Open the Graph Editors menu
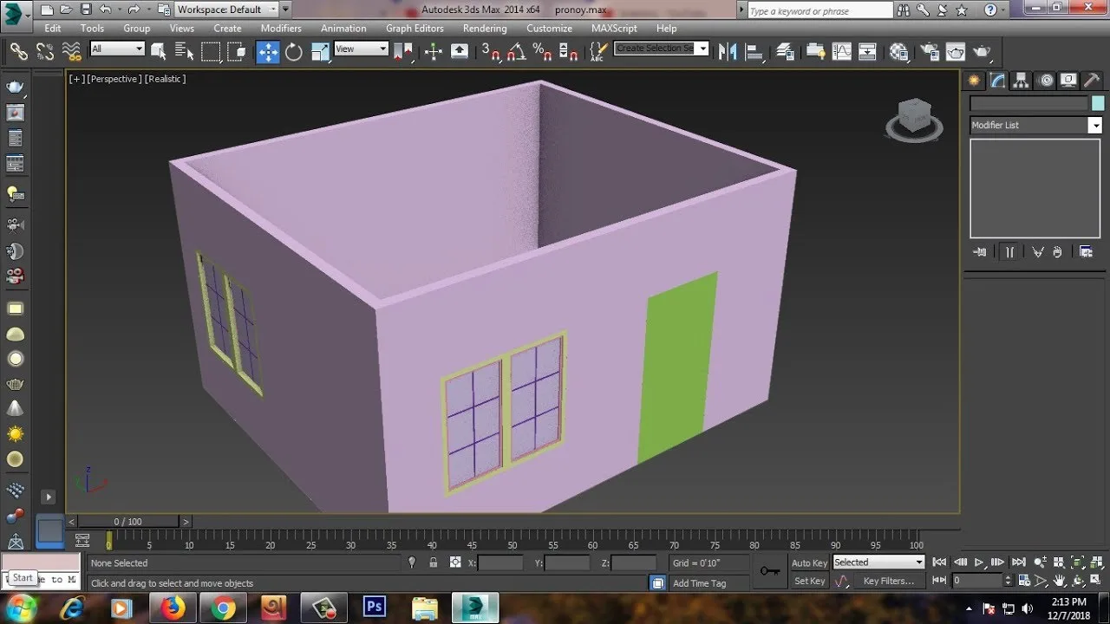Viewport: 1110px width, 624px height. point(415,29)
